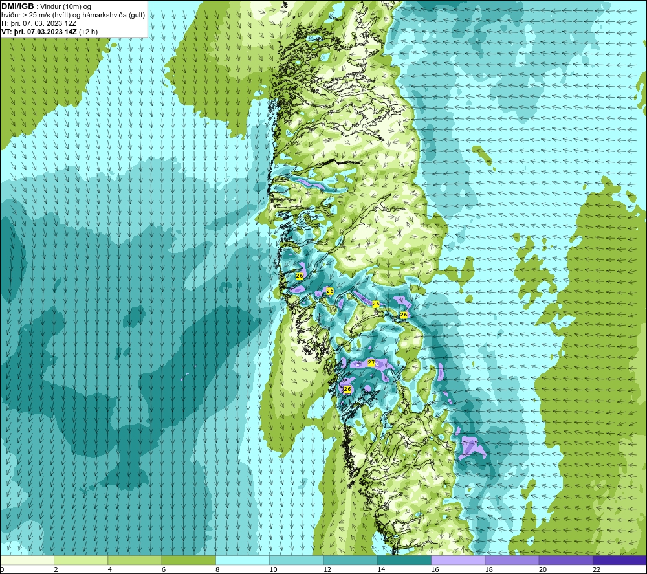Click the scale number 22 on the color bar

[x=597, y=569]
